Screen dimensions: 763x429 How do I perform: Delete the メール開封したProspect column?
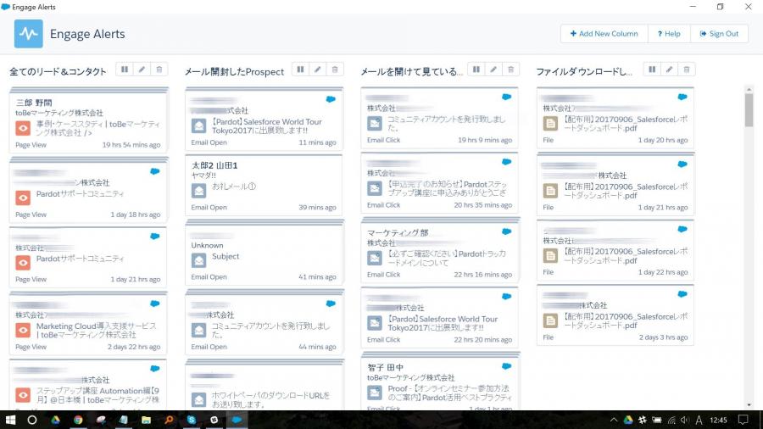coord(335,70)
